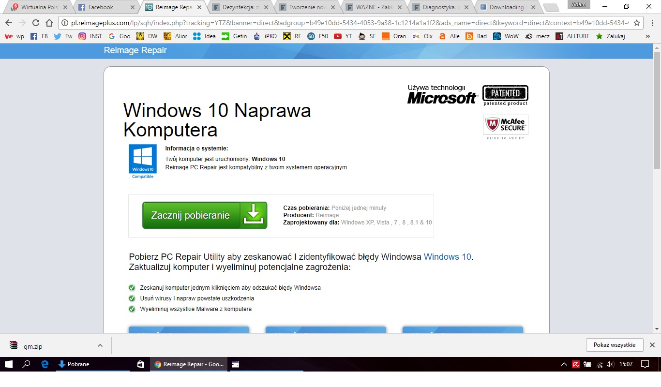Open the wp bookmark
The width and height of the screenshot is (661, 387).
(15, 36)
